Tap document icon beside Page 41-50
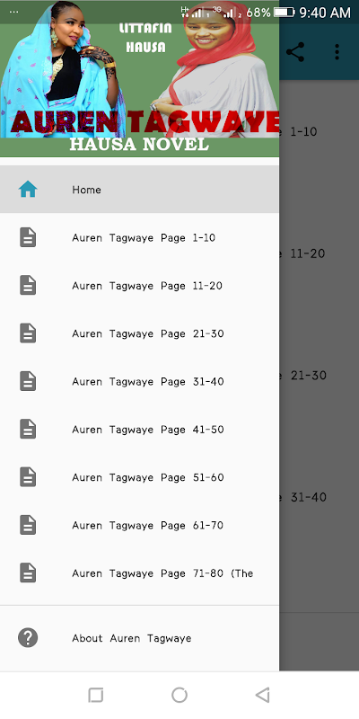 point(28,430)
